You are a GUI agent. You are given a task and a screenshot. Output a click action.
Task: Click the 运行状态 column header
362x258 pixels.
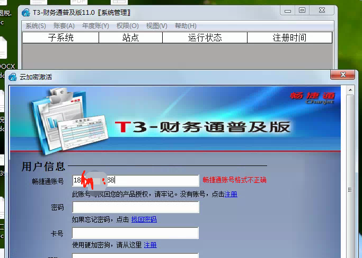pyautogui.click(x=205, y=38)
